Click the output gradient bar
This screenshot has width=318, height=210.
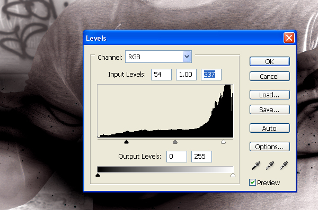165,169
